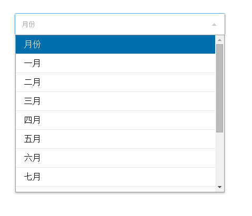
Task: Click the partially visible option below 七月
Action: 115,189
